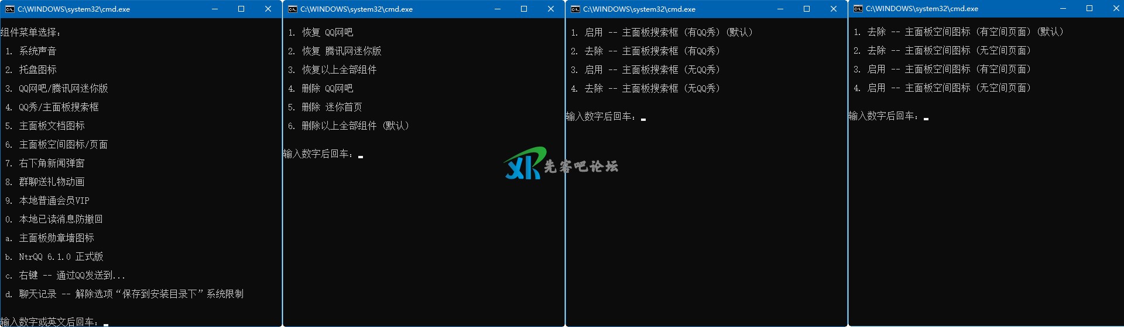
Task: Click the 输入数字或英文后回车 input prompt
Action: coord(54,321)
